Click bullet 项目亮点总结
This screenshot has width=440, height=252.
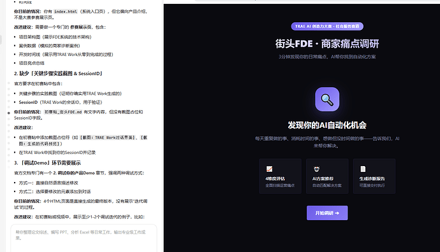(x=31, y=63)
